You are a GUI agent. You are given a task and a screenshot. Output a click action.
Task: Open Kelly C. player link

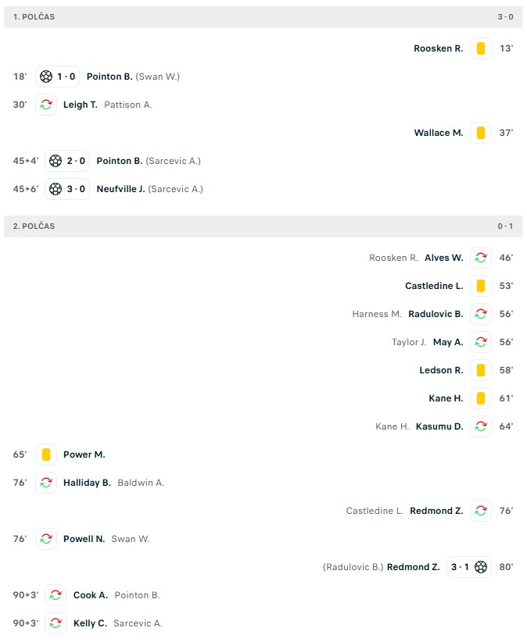click(90, 623)
